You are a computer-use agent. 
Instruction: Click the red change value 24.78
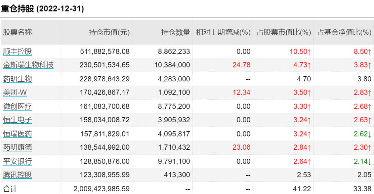point(241,65)
